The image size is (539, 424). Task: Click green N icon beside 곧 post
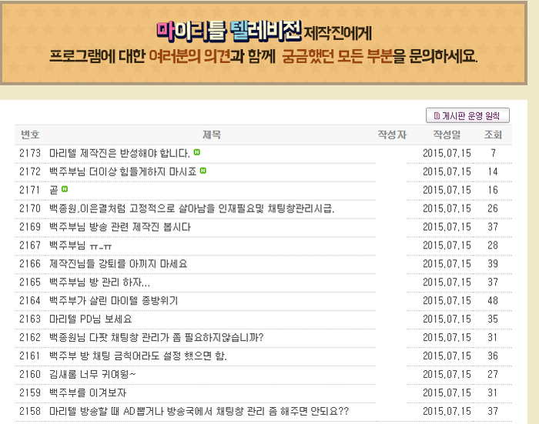click(x=65, y=189)
